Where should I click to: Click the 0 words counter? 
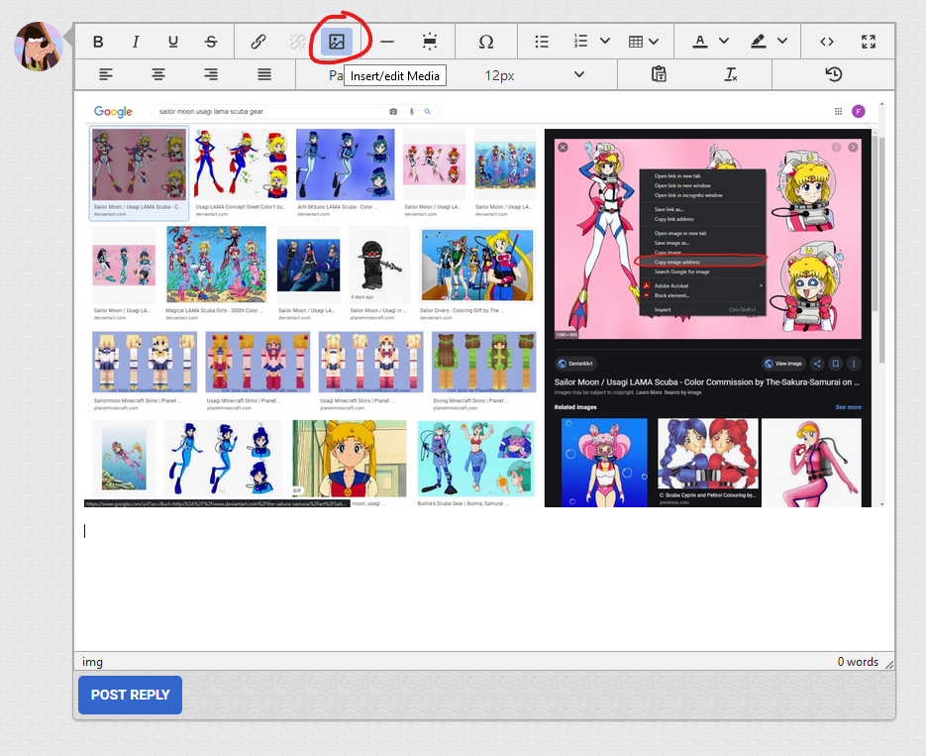coord(858,662)
